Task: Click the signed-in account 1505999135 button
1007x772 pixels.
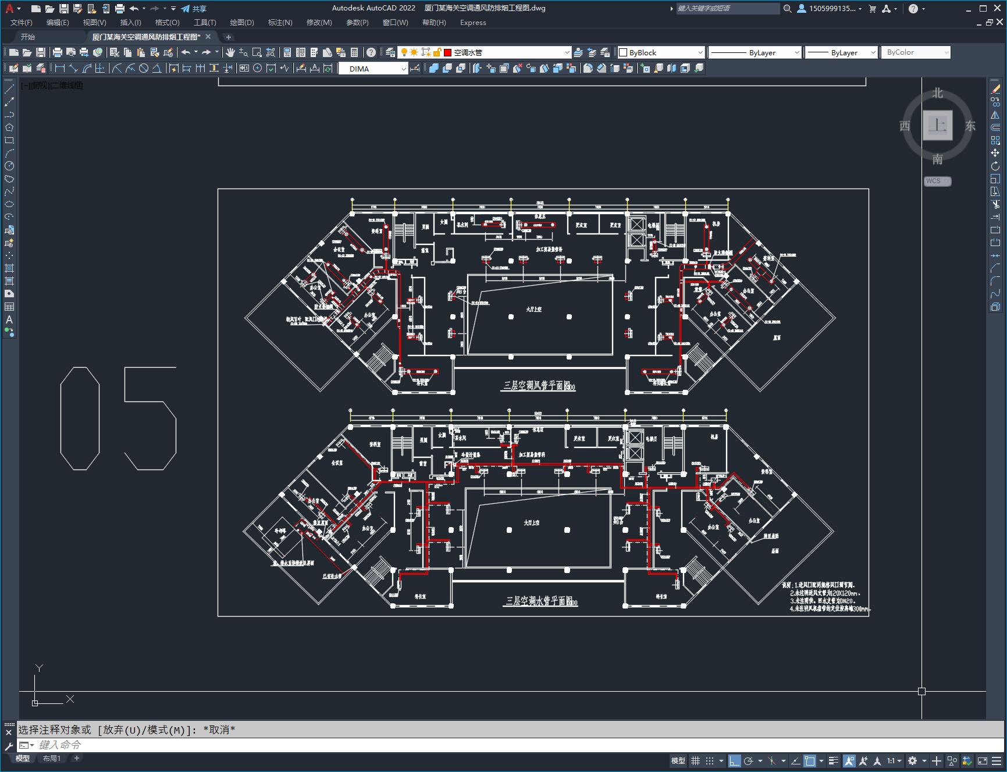Action: click(x=829, y=9)
